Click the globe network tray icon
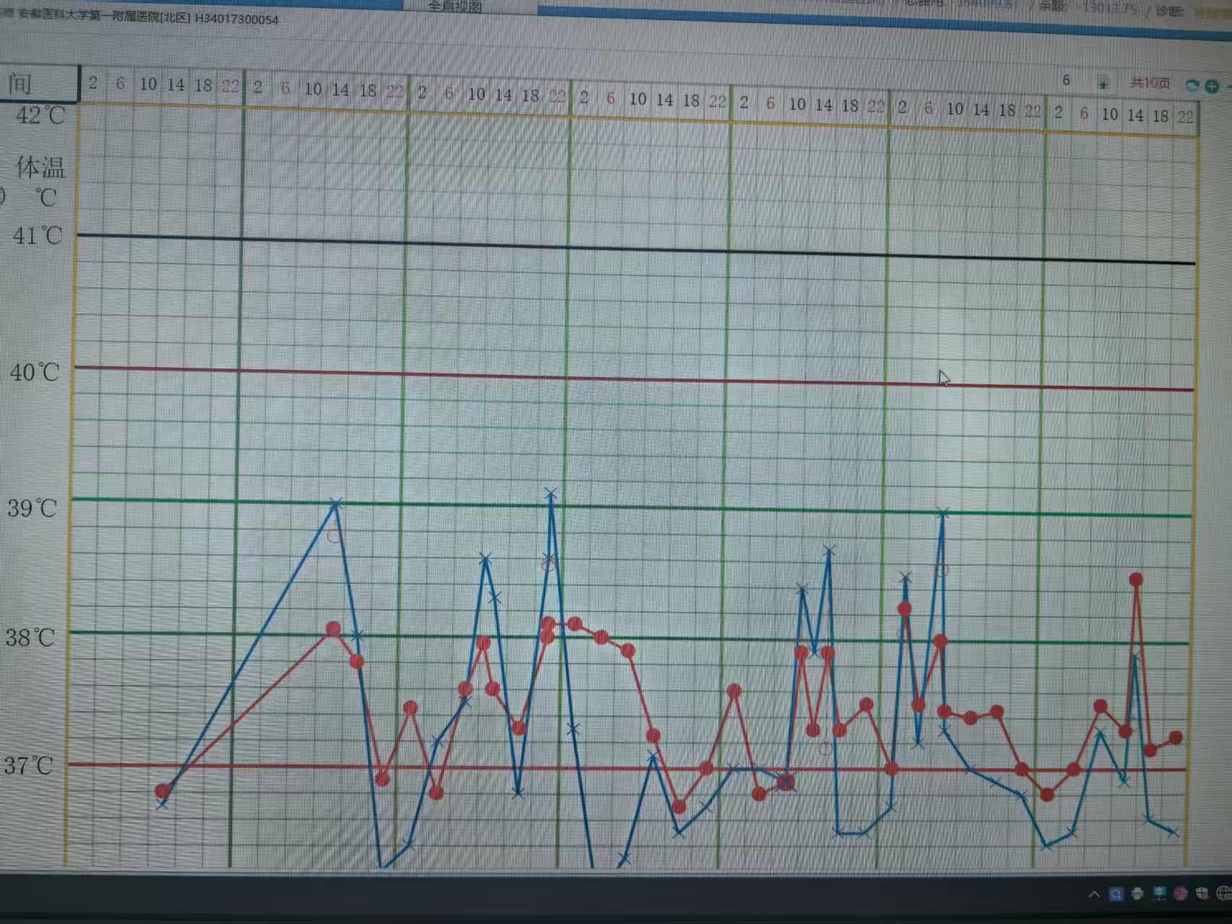The image size is (1232, 924). click(1223, 894)
